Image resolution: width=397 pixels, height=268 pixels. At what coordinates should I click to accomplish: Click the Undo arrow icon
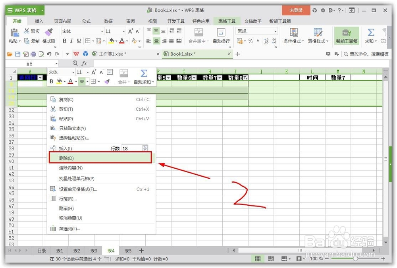tap(49, 54)
